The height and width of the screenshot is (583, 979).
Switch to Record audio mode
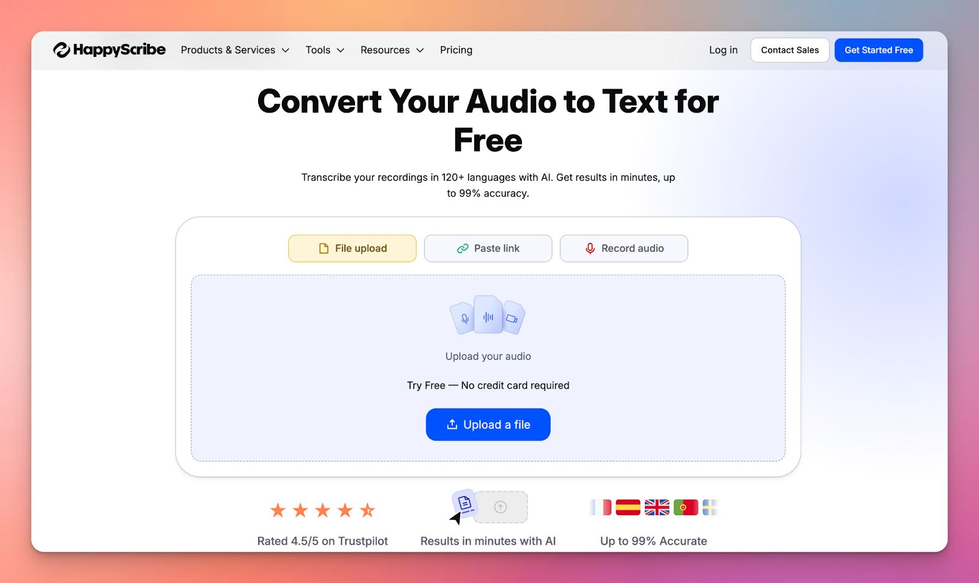624,248
